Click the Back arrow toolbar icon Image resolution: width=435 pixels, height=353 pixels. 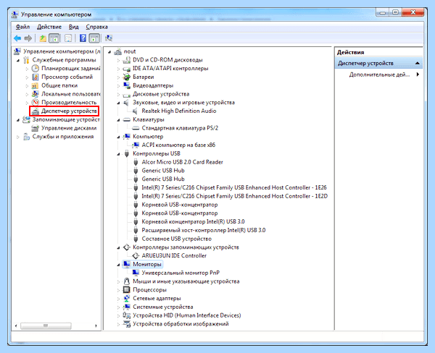pos(17,38)
